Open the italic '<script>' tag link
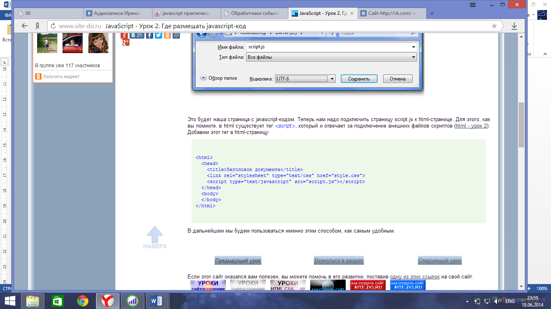The image size is (551, 309). click(x=285, y=126)
